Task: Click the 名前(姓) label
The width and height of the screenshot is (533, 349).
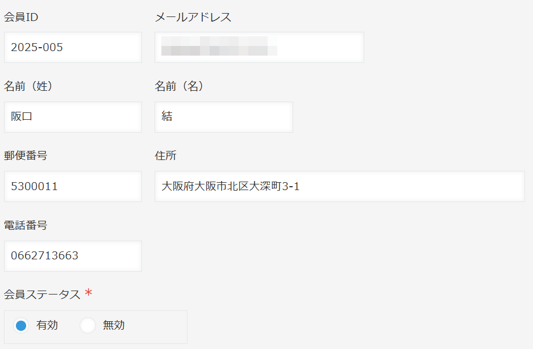Action: tap(29, 86)
